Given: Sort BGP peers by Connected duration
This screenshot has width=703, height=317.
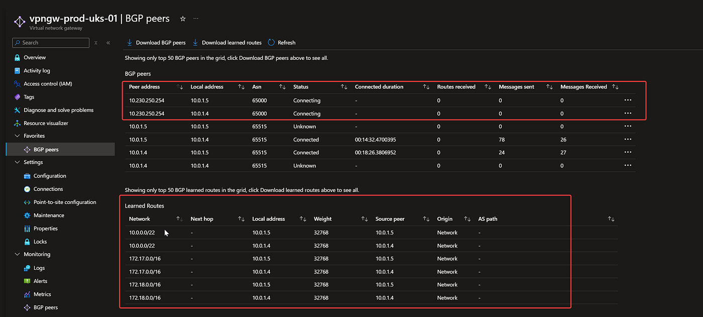Looking at the screenshot, I should [426, 87].
